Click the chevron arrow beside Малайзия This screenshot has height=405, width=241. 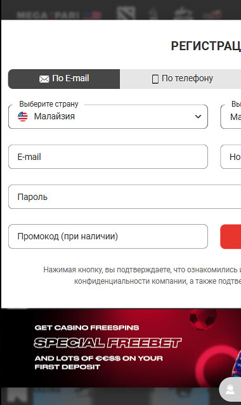198,117
